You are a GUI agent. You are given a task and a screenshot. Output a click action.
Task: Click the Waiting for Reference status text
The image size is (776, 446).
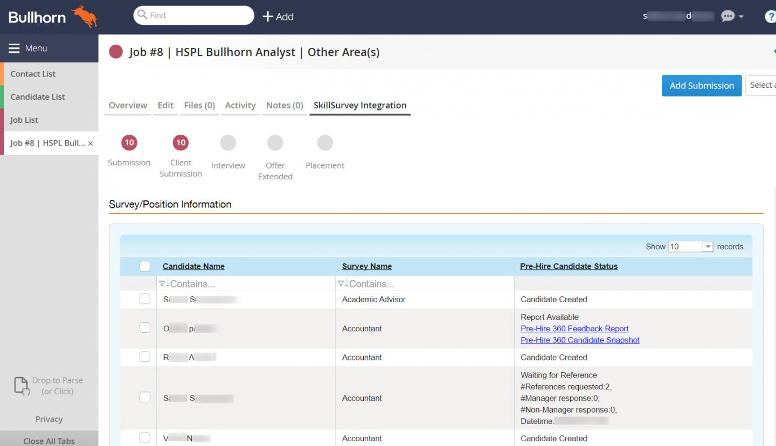coord(559,375)
